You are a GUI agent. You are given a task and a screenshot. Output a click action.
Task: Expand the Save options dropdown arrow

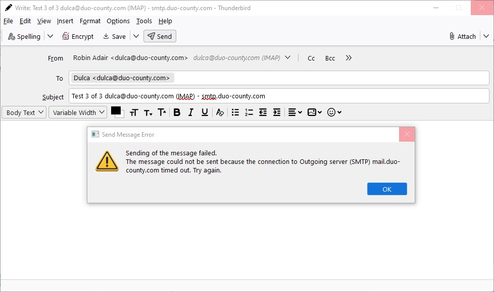[136, 36]
